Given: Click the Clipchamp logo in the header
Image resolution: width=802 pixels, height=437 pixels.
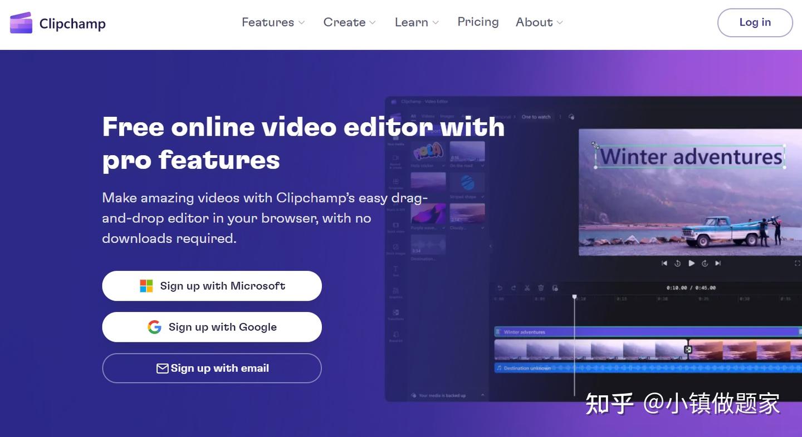Looking at the screenshot, I should coord(58,23).
